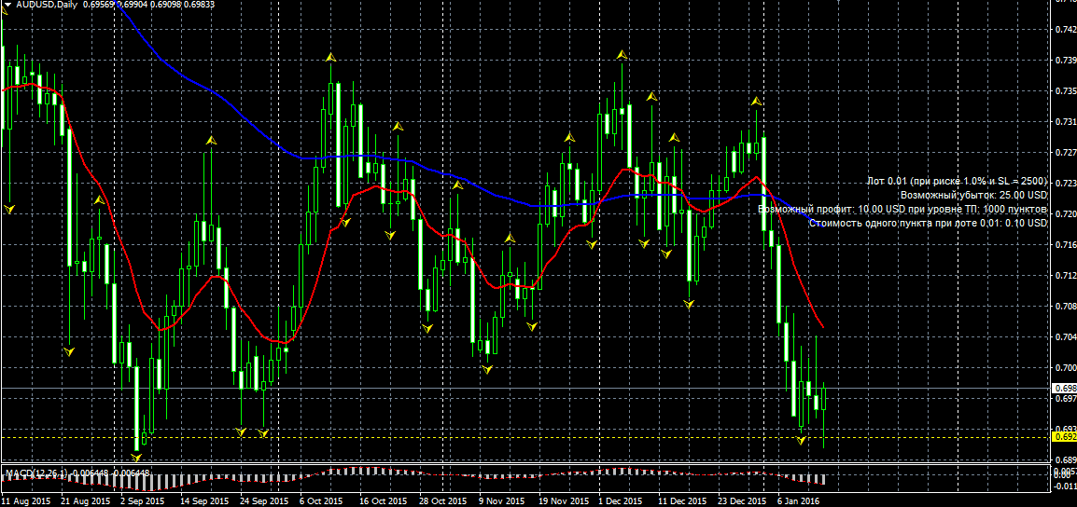Viewport: 1077px width, 507px height.
Task: Click the 0.708 price axis label
Action: pyautogui.click(x=1065, y=306)
